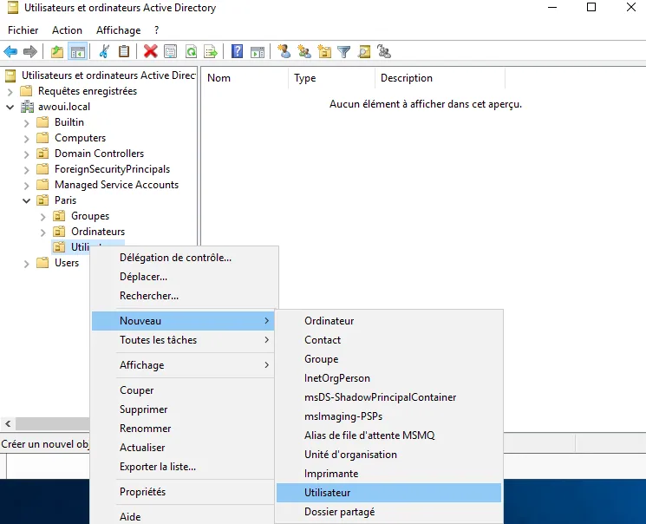Click the Type column header
The height and width of the screenshot is (524, 646).
[x=331, y=78]
